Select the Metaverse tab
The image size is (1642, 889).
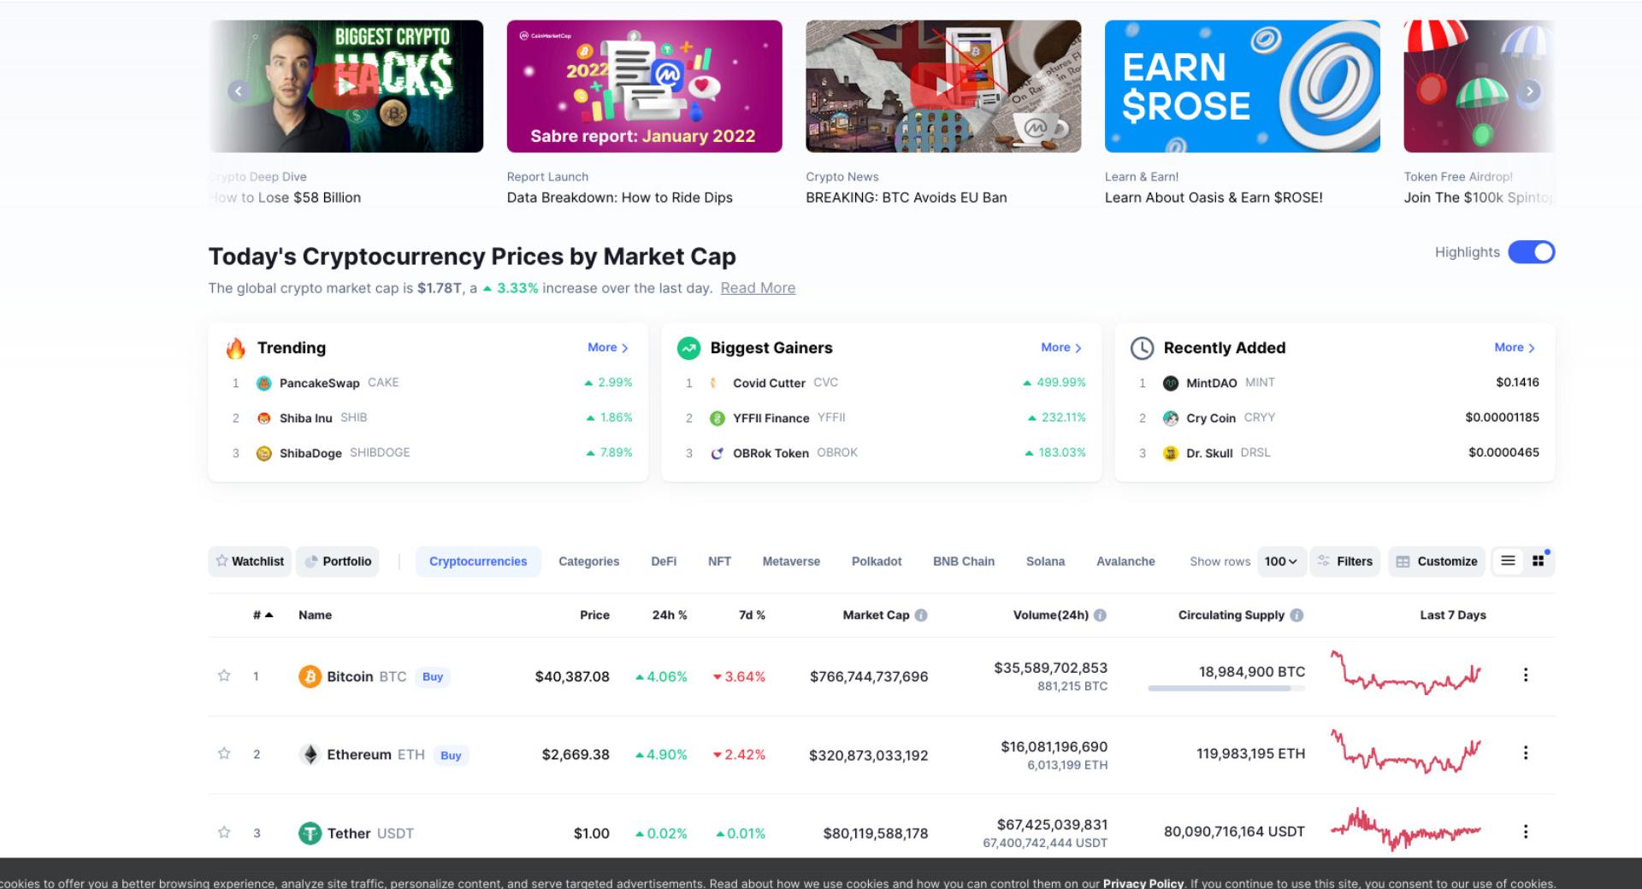(791, 562)
